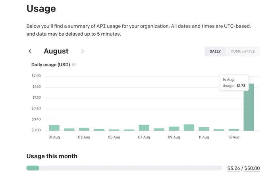This screenshot has width=270, height=180.
Task: Go to previous month using left chevron
Action: pyautogui.click(x=30, y=51)
